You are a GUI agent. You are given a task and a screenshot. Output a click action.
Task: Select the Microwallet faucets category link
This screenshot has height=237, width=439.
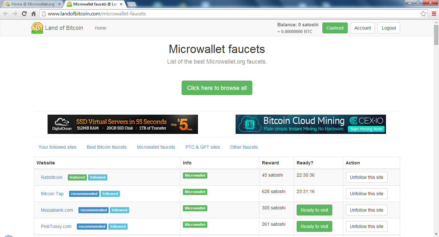156,147
